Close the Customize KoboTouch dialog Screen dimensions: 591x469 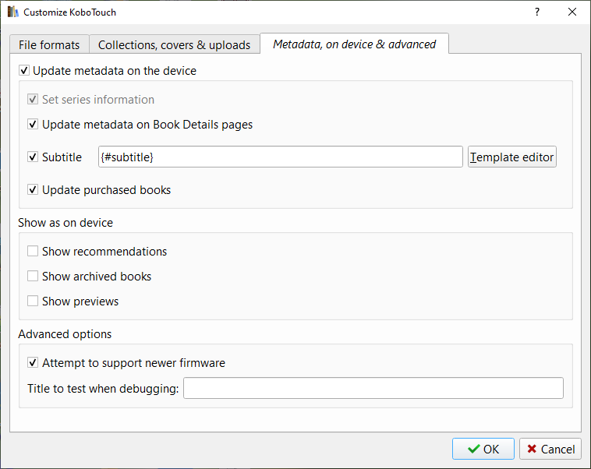(572, 12)
